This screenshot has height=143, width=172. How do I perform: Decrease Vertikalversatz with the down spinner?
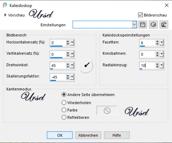tap(68, 55)
